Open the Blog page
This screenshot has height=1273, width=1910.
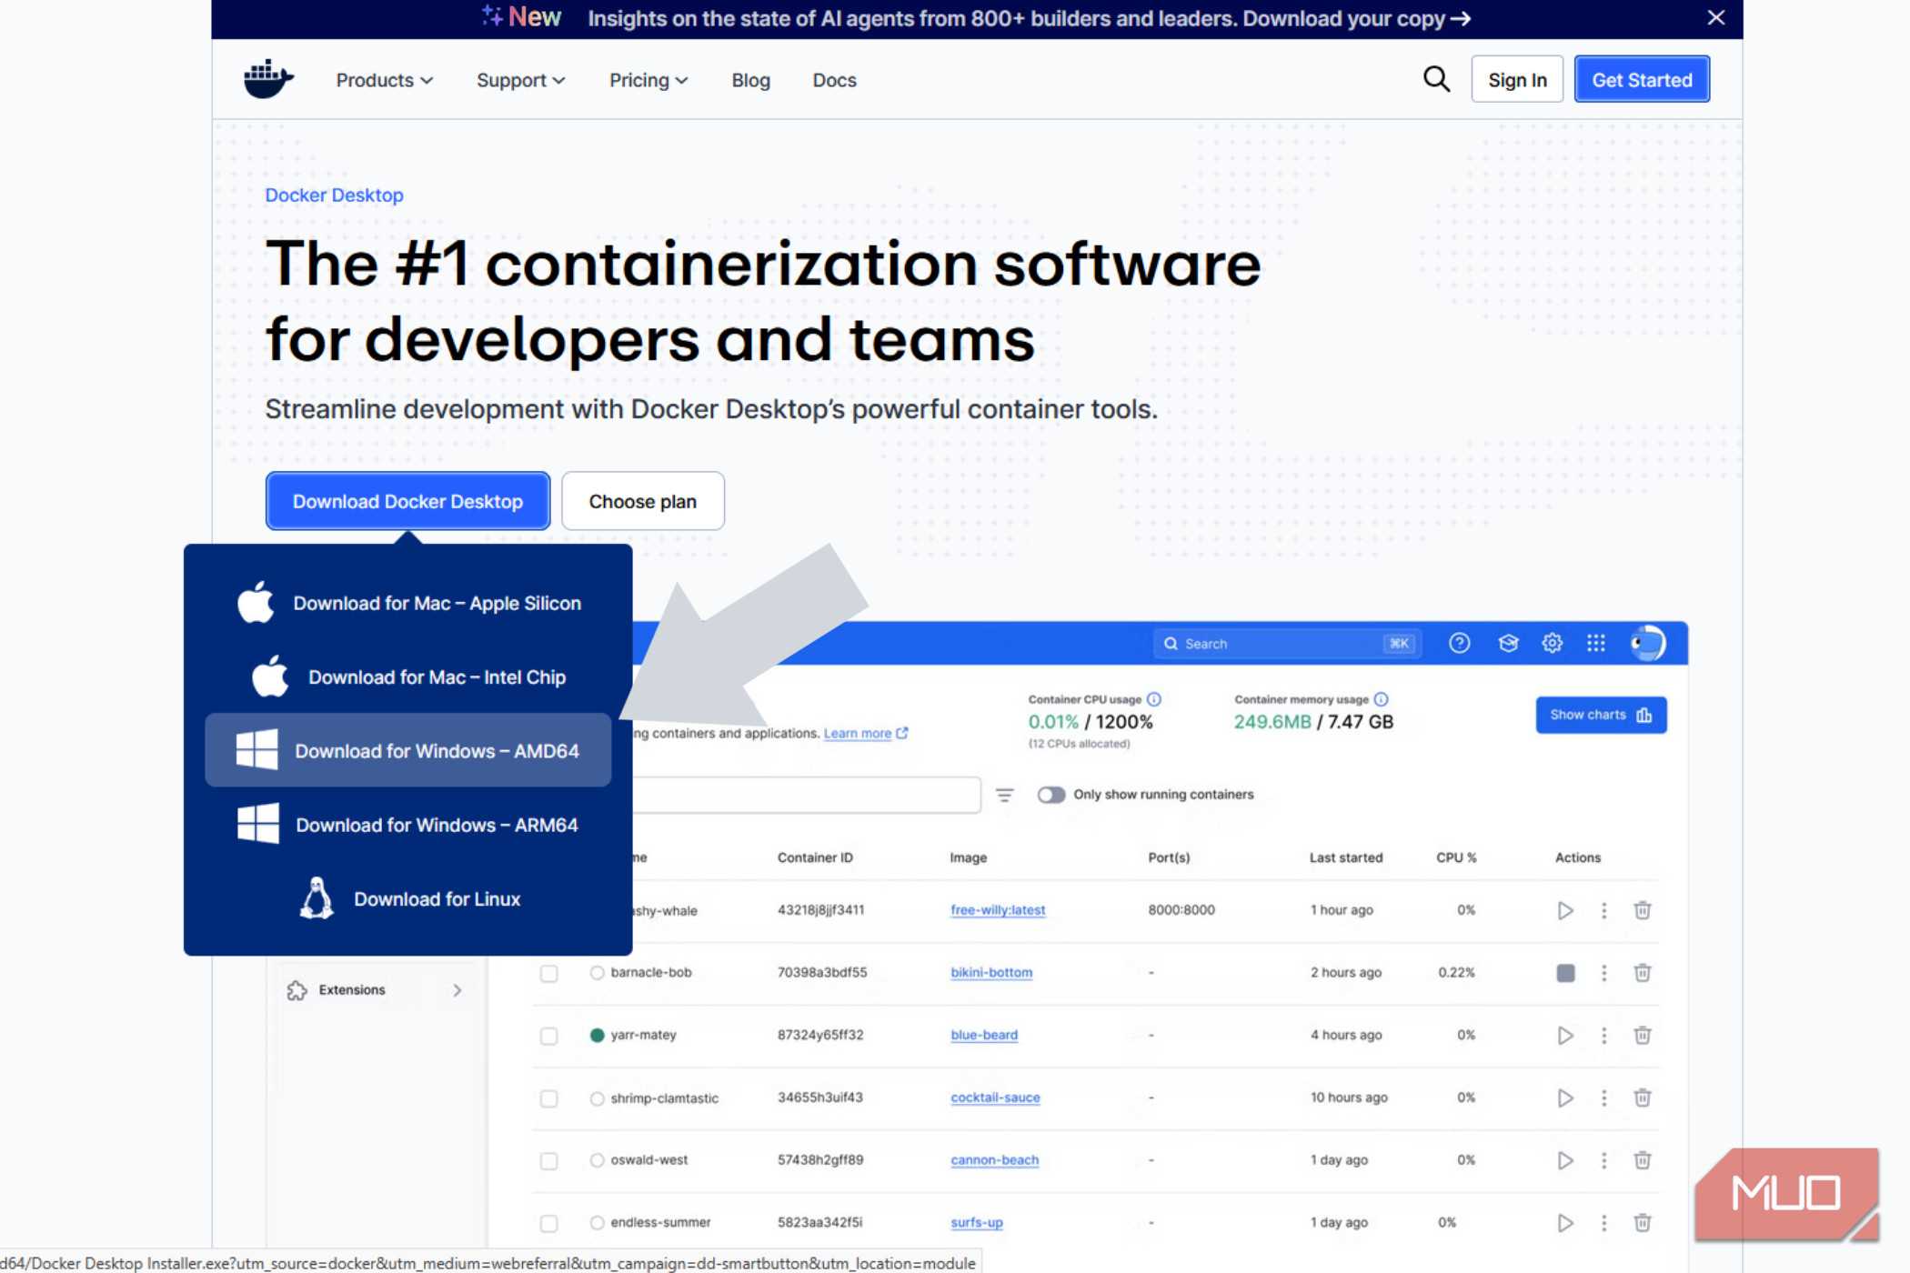tap(751, 80)
